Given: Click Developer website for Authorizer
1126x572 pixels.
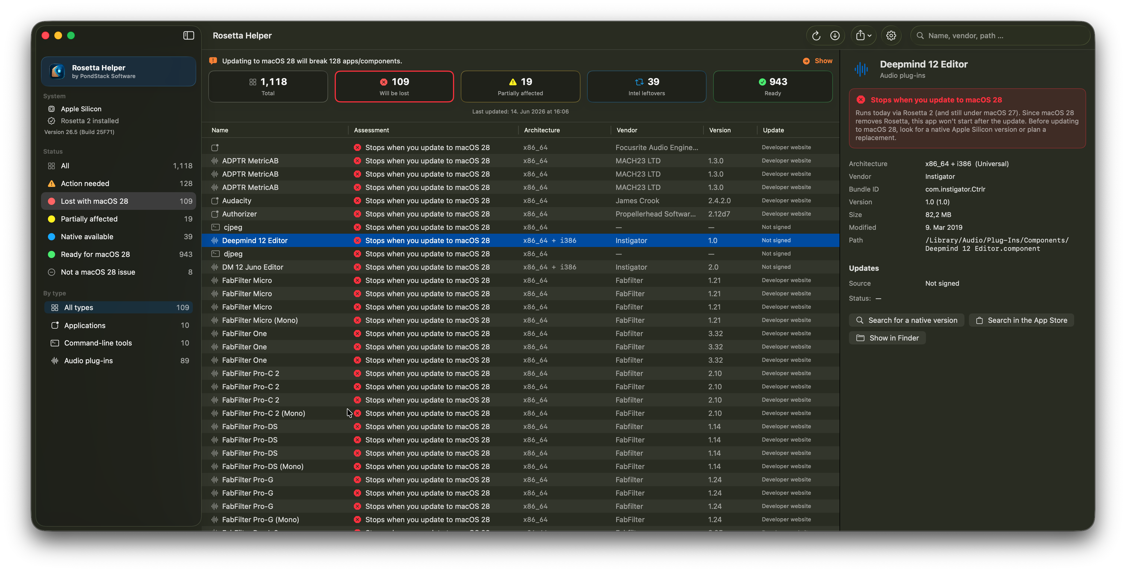Looking at the screenshot, I should [786, 214].
